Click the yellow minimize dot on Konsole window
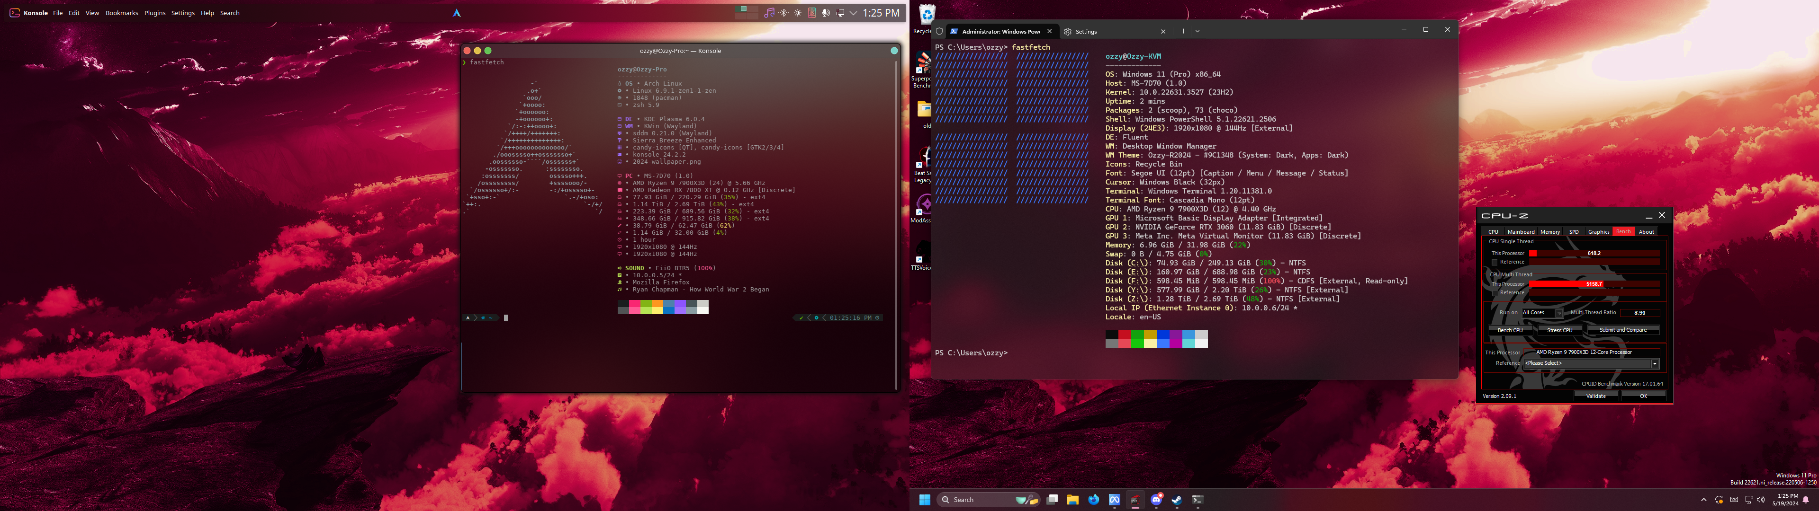 (x=477, y=51)
